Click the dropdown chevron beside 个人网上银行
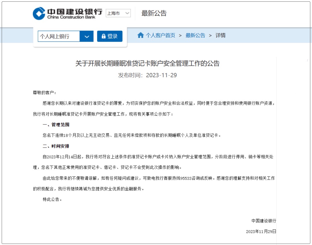This screenshot has width=312, height=245. tap(87, 36)
